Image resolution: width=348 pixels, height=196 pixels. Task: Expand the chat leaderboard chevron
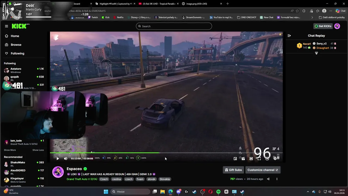pos(316,53)
